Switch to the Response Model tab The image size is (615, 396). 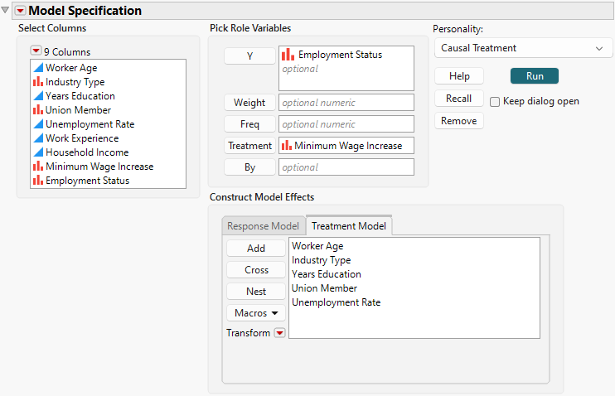[x=263, y=226]
